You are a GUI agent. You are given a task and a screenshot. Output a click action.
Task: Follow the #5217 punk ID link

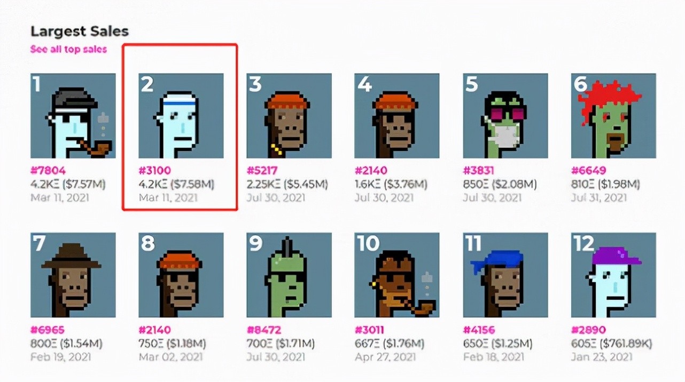point(263,171)
